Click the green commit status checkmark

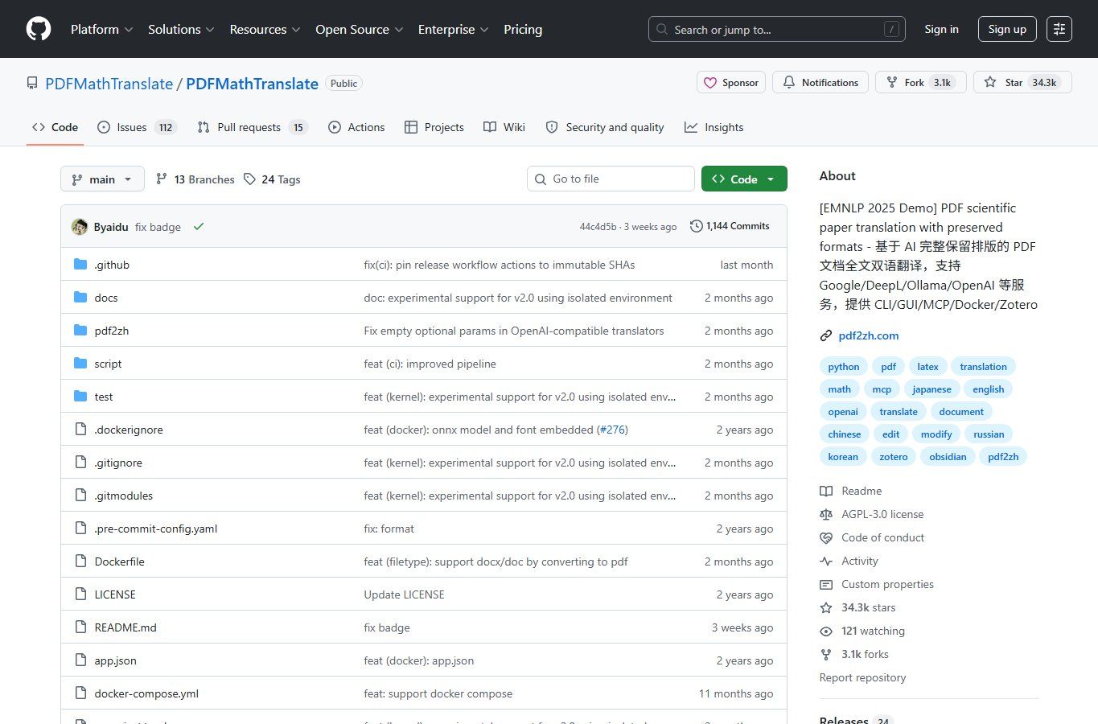[x=199, y=227]
